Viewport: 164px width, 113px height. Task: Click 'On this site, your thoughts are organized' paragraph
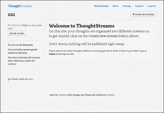[x=99, y=34]
